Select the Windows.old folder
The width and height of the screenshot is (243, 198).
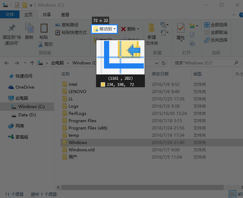click(x=78, y=150)
